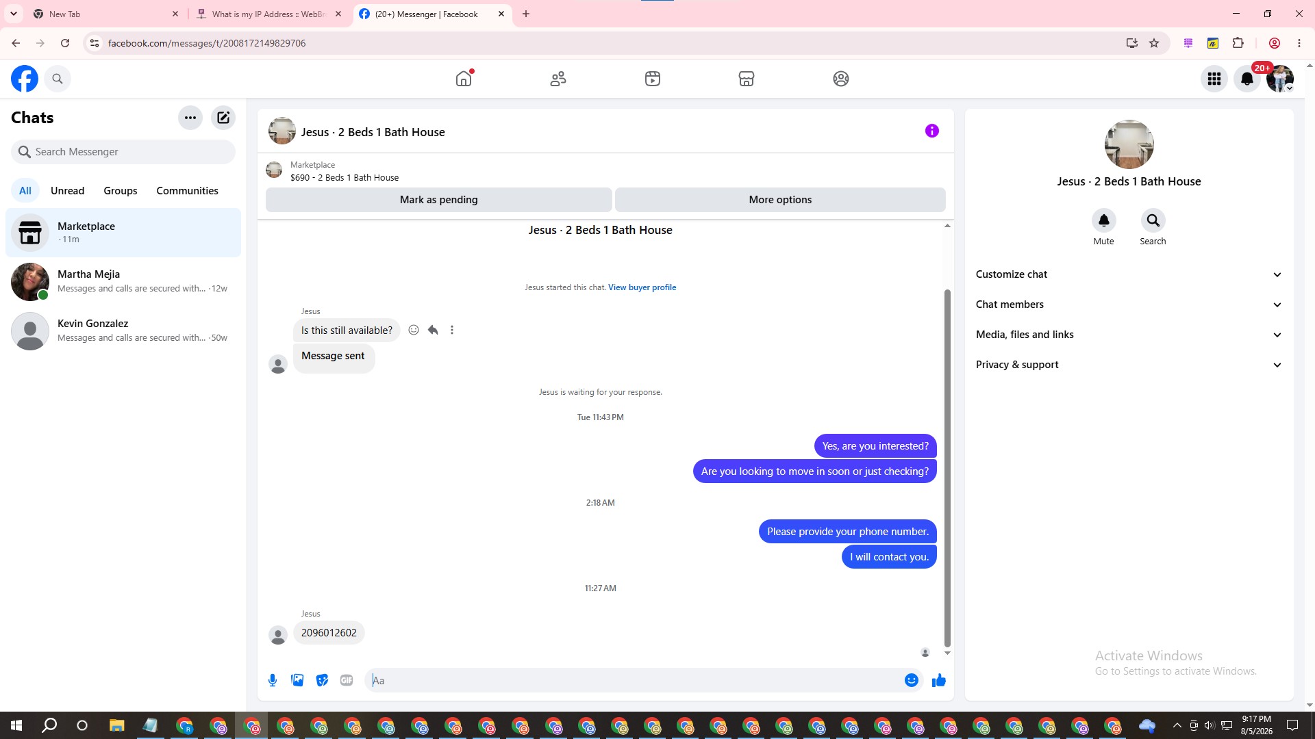Click the "Yes, are you interested?" message
Viewport: 1315px width, 739px height.
coord(875,446)
